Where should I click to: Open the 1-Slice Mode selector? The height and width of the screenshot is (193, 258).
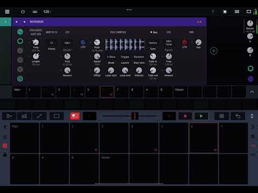click(111, 57)
